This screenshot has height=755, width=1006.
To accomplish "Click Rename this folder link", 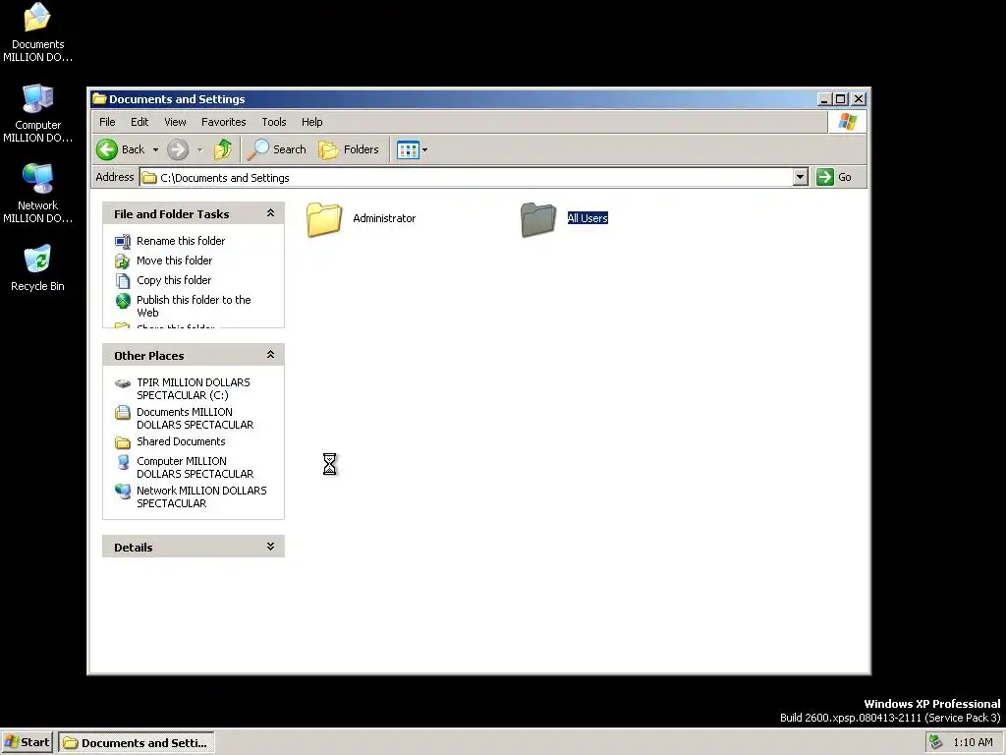I will pos(181,241).
